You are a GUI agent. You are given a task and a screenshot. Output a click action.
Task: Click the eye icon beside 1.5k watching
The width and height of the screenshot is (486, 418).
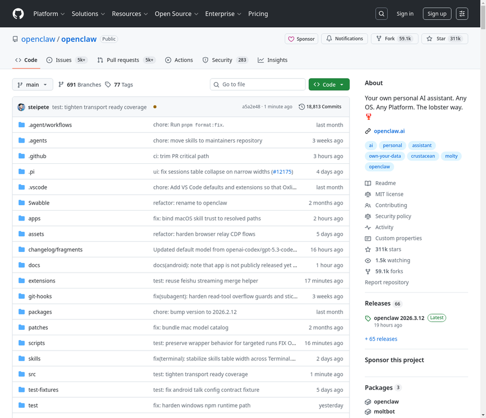point(368,260)
